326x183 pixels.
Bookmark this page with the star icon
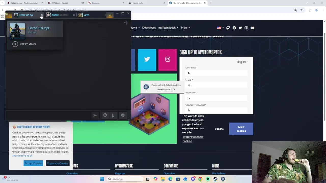pyautogui.click(x=301, y=10)
